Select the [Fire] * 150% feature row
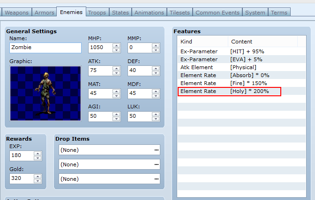The width and height of the screenshot is (315, 200). click(x=241, y=83)
